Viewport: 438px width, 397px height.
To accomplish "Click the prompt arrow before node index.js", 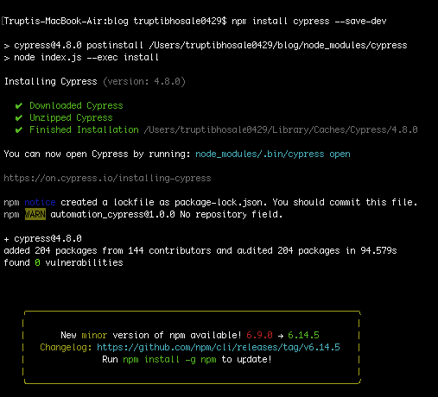I will (7, 58).
